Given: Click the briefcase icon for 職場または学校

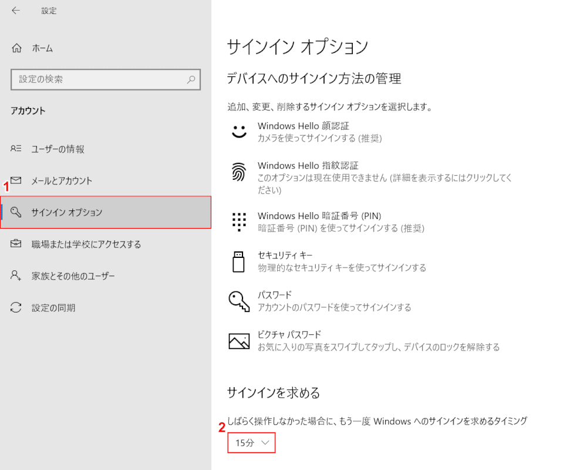Looking at the screenshot, I should click(x=16, y=244).
